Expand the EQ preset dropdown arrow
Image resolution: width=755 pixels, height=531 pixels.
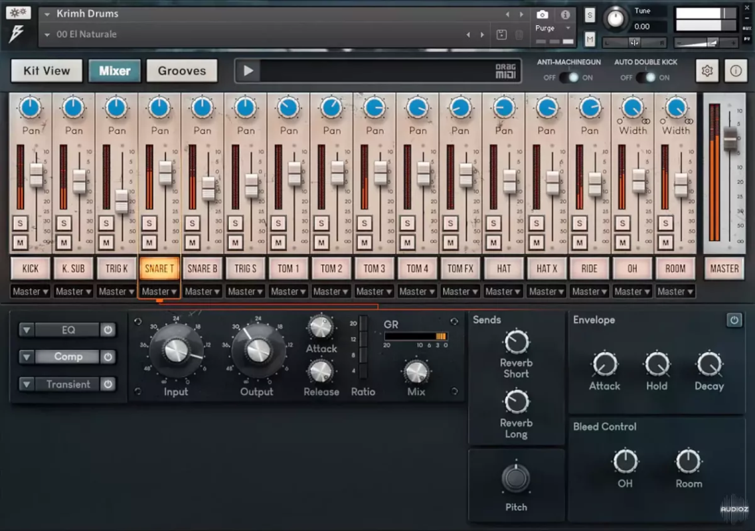click(26, 330)
